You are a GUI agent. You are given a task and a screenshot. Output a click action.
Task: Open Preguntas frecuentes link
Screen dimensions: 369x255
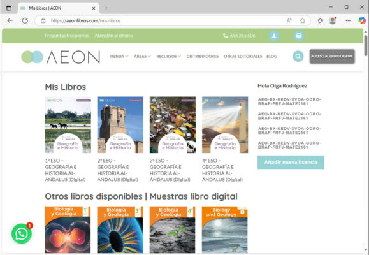coord(67,36)
